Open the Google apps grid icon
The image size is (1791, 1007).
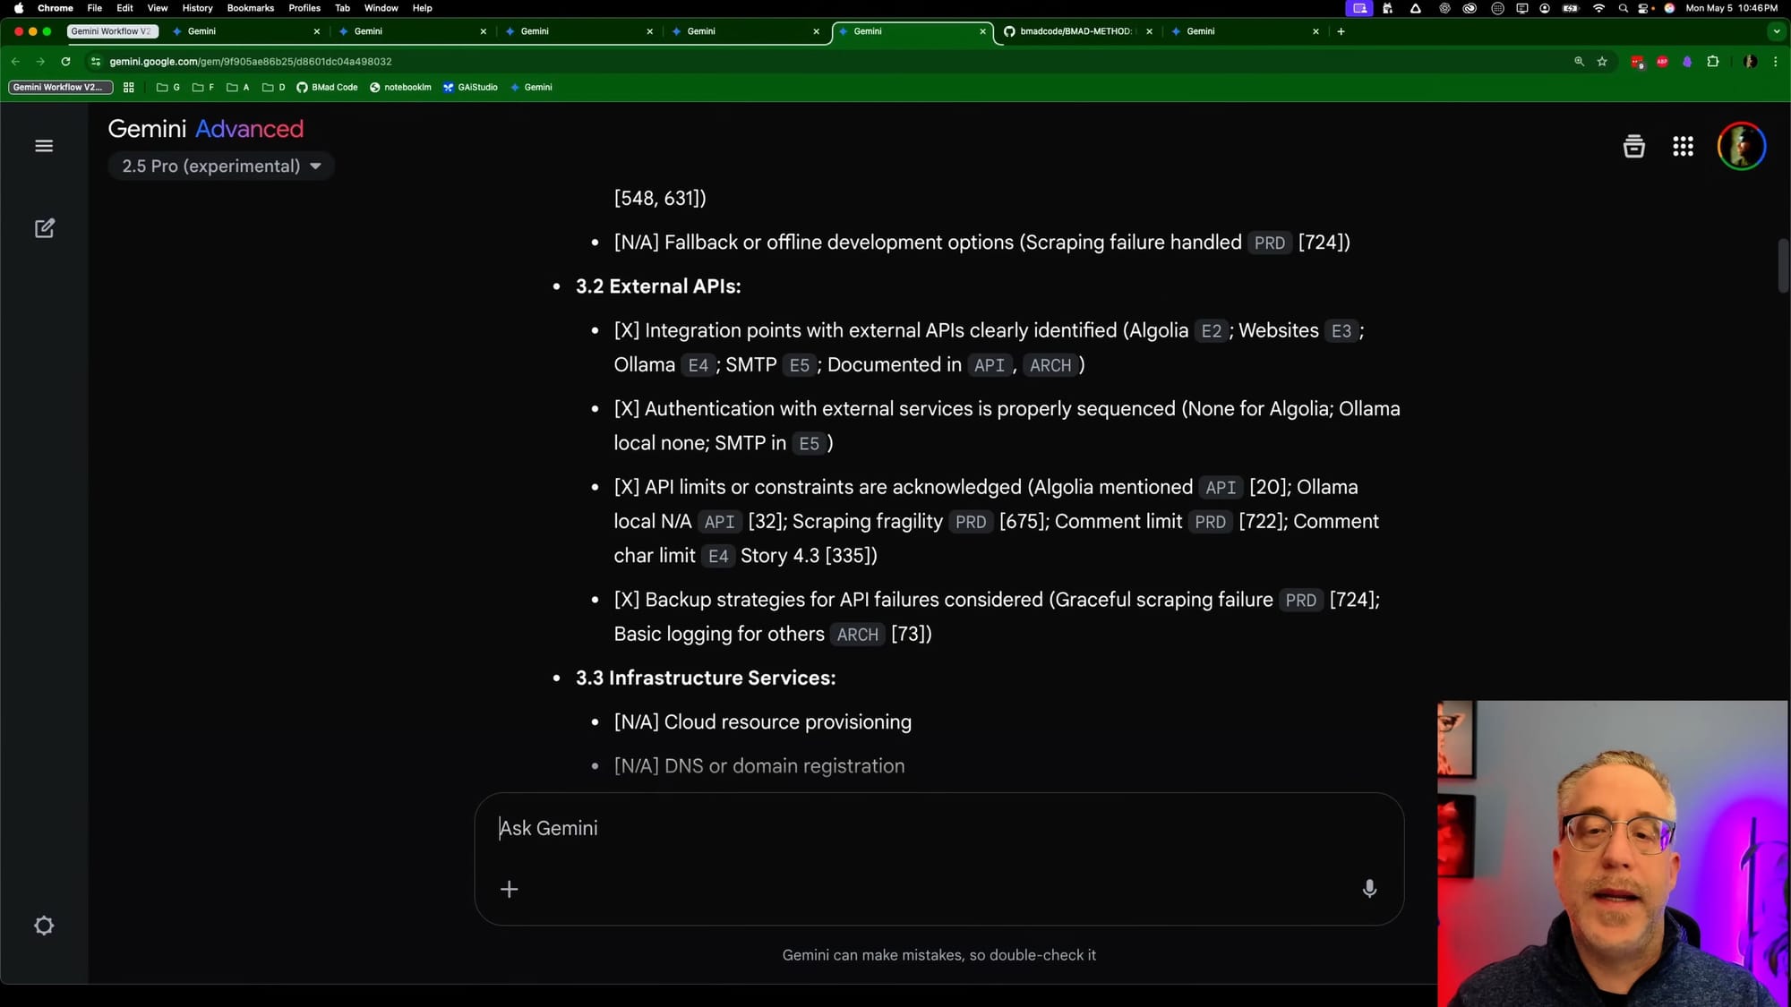tap(1683, 146)
